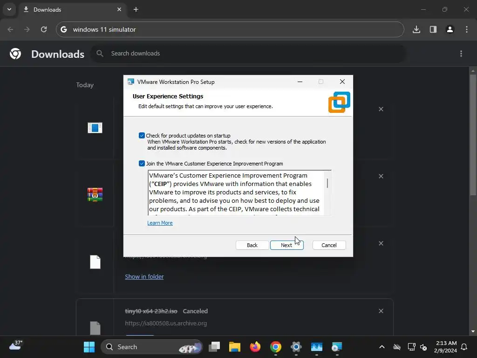
Task: Click the browser back arrow
Action: [10, 29]
